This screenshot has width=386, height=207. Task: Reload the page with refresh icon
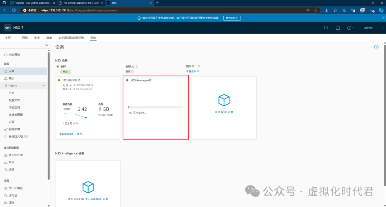click(14, 10)
